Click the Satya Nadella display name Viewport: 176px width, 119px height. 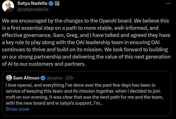(32, 3)
